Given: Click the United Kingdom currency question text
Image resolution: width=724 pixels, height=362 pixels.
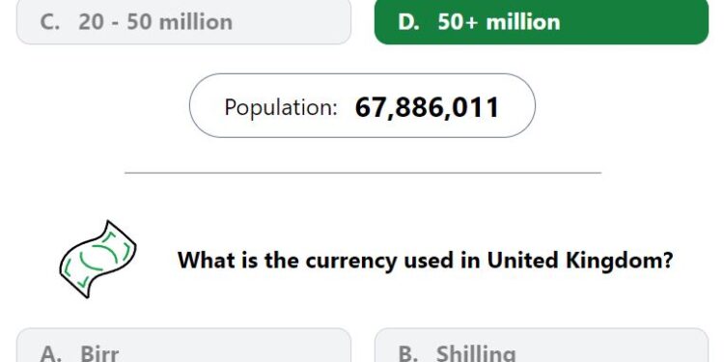Looking at the screenshot, I should 426,261.
